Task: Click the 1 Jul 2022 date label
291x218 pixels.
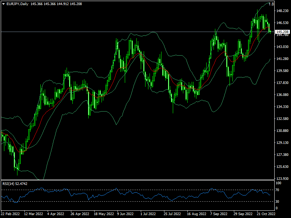Action: (148, 214)
